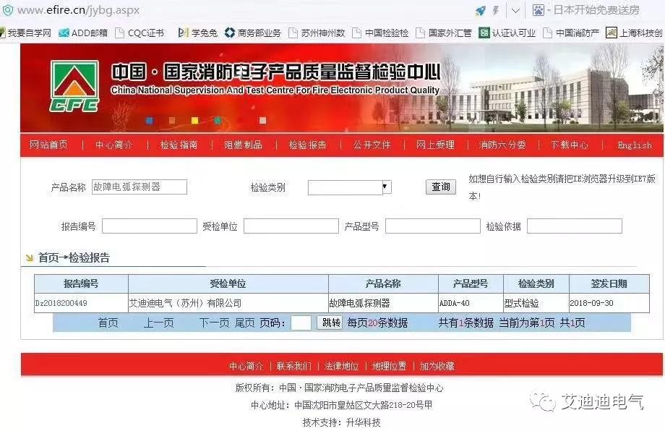This screenshot has width=665, height=431.
Task: Click the 检验依据 input field
Action: [x=575, y=226]
